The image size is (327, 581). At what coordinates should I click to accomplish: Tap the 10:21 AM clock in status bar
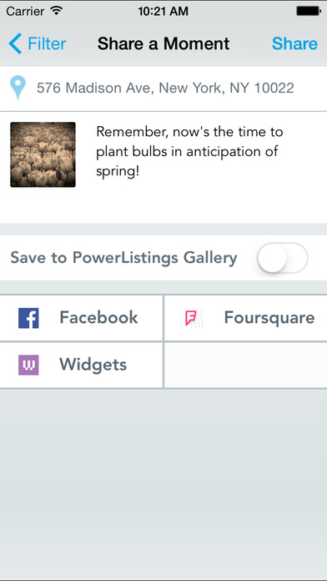pyautogui.click(x=163, y=11)
